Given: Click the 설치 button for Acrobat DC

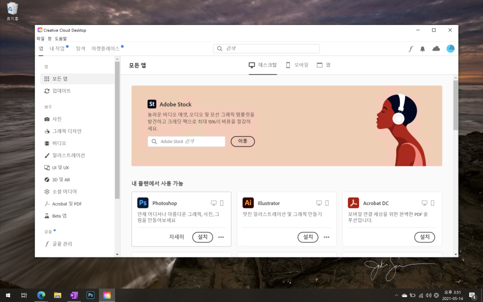Looking at the screenshot, I should (x=424, y=237).
